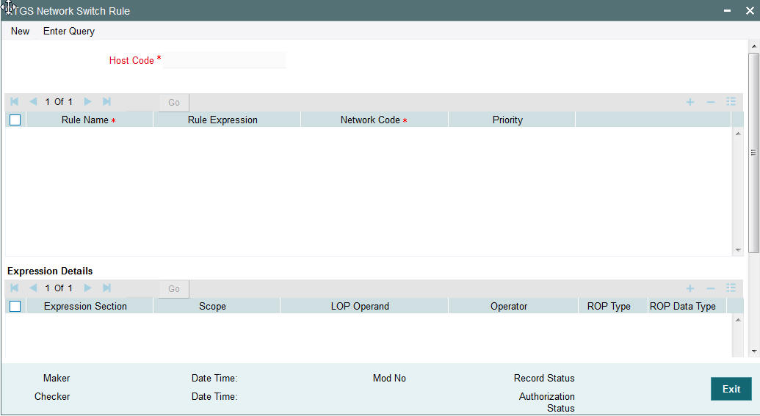Click the Maker label
Screen dimensions: 760x416
pos(57,379)
